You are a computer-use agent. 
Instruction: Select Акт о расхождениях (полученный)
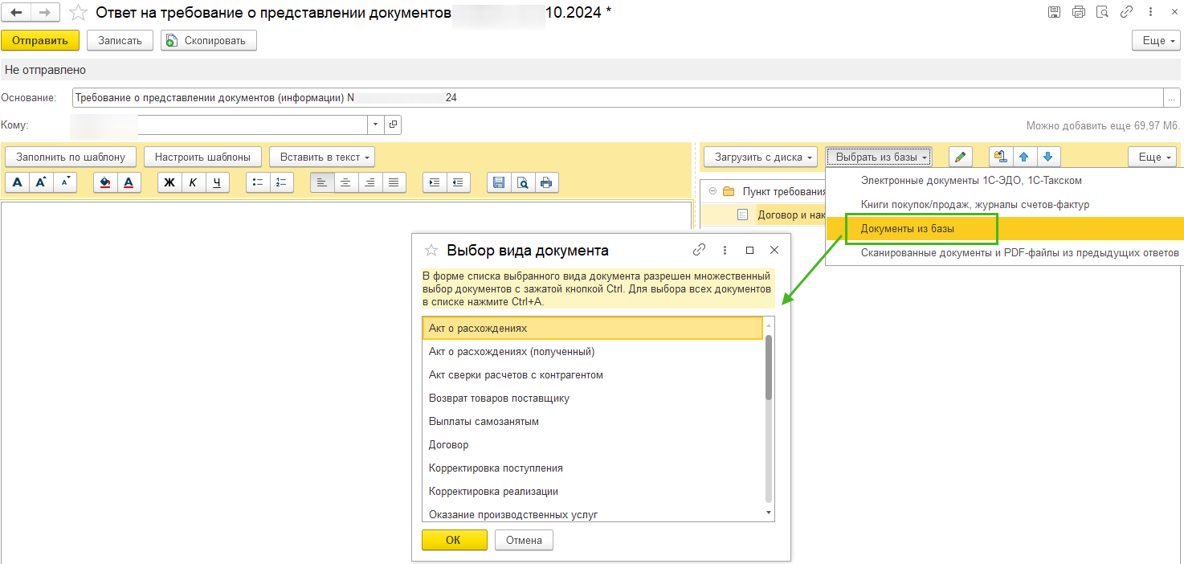(592, 352)
